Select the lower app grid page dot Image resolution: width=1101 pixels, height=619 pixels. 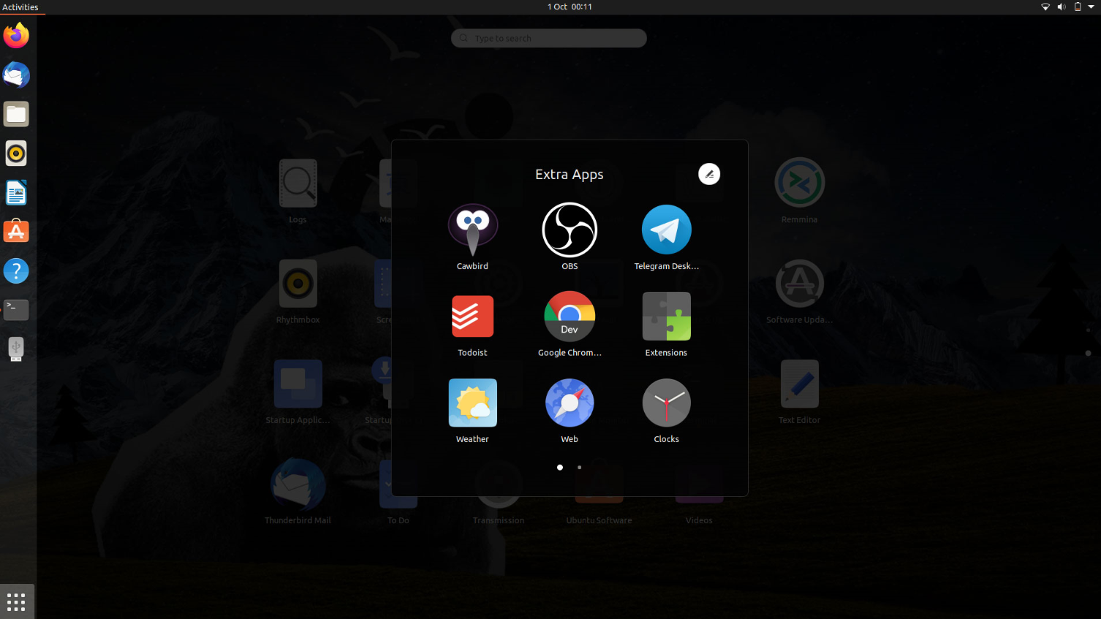point(1088,353)
